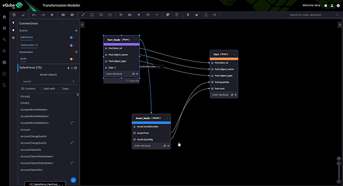Open the toolbar gear settings icon
This screenshot has height=186, width=343.
tap(52, 15)
